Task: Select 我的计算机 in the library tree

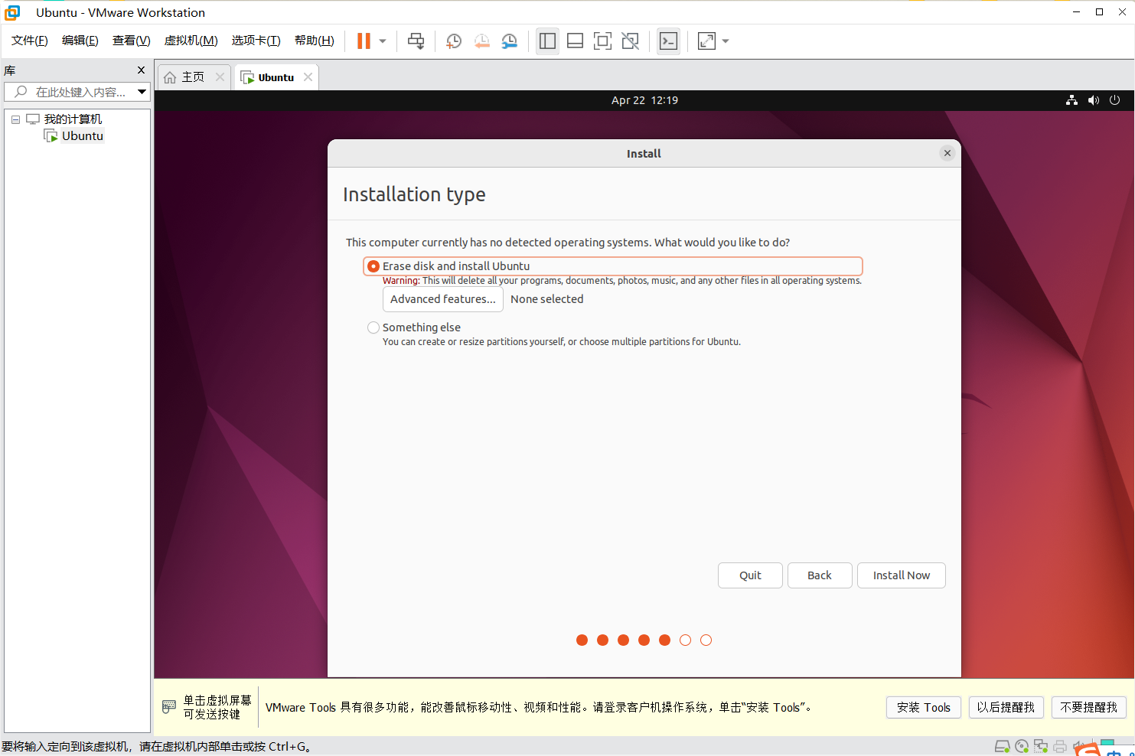Action: 73,119
